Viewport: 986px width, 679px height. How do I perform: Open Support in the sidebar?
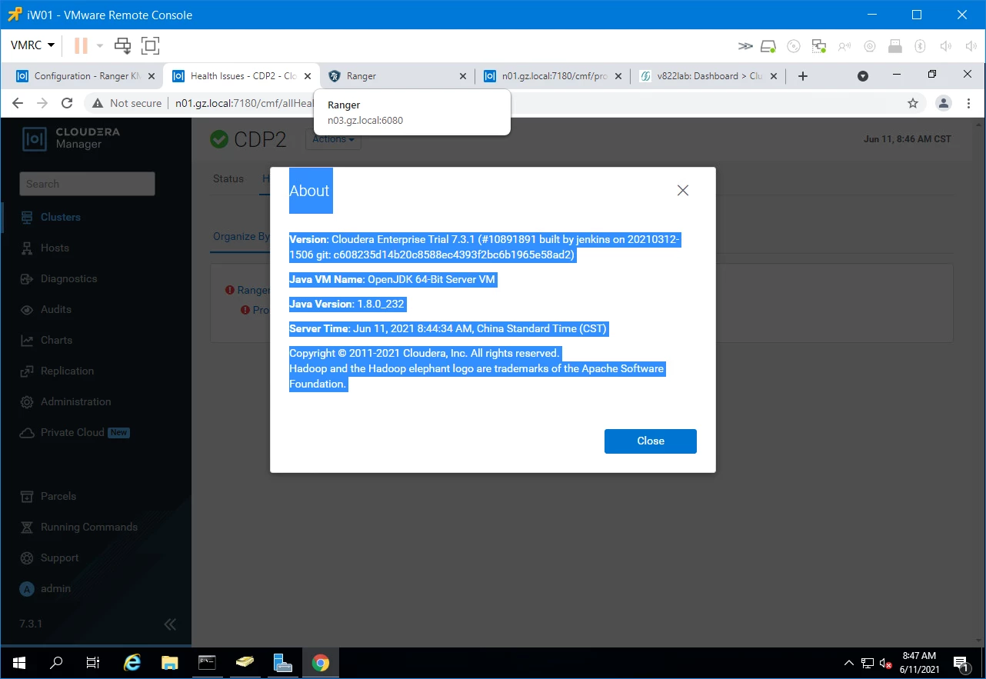tap(50, 558)
